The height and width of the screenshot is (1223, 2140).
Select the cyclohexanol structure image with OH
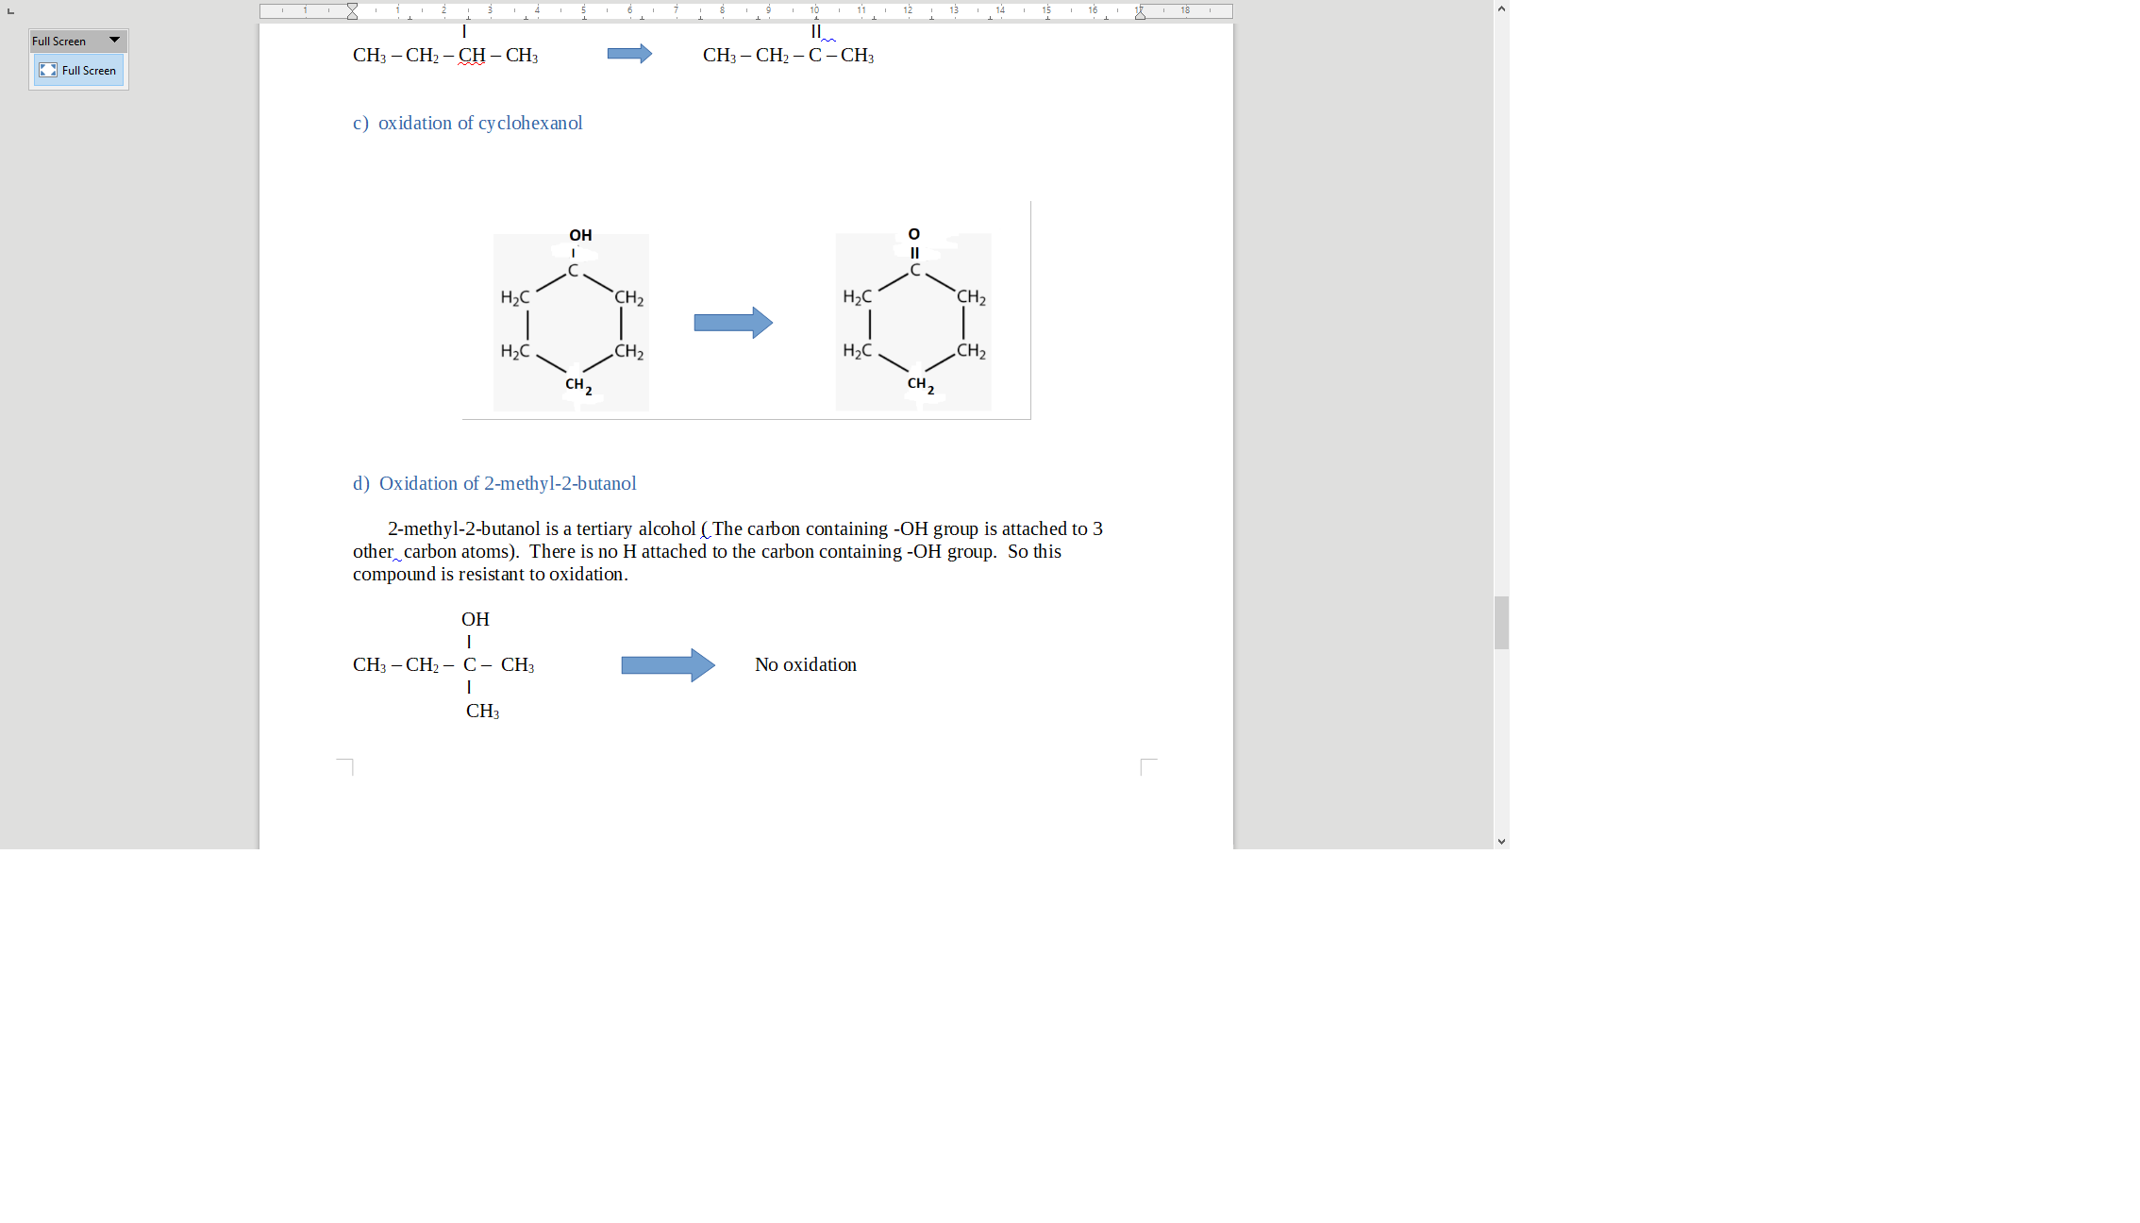click(x=571, y=321)
